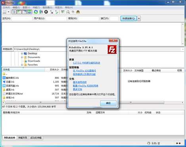This screenshot has width=186, height=147.
Task: Expand the Favorites folder tree node
Action: 22,65
